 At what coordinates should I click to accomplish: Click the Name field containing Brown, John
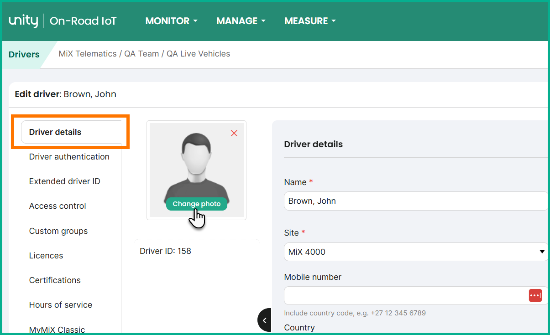415,201
